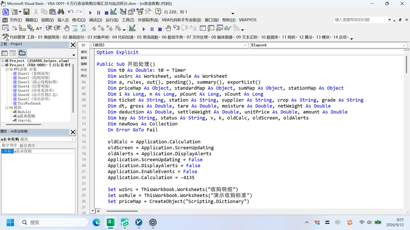Switch to 按分类序 properties tab
Image resolution: width=410 pixels, height=230 pixels.
(x=27, y=145)
